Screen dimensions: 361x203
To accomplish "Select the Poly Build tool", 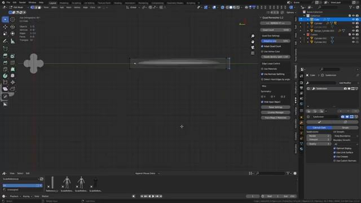I will coord(12,69).
